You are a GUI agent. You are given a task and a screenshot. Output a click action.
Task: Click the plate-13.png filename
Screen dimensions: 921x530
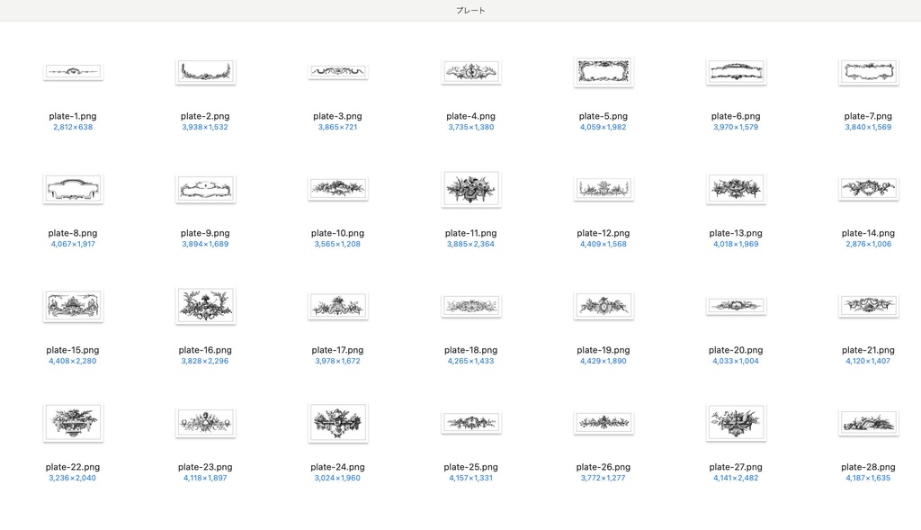pyautogui.click(x=736, y=233)
